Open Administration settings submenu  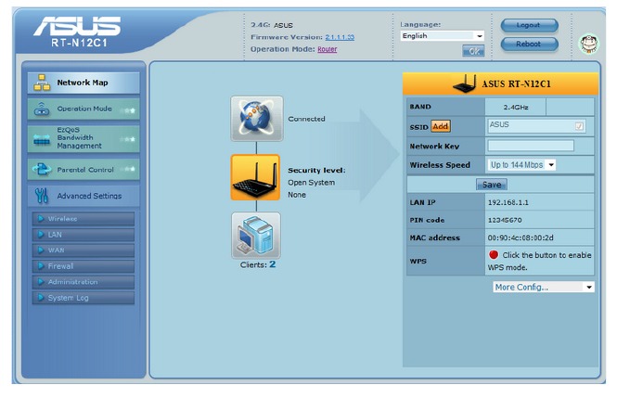84,282
